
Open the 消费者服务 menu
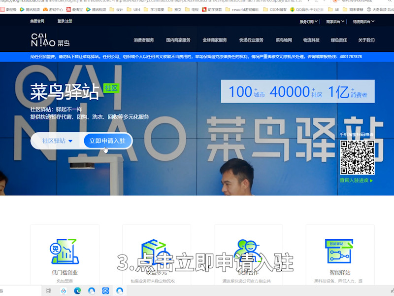144,40
